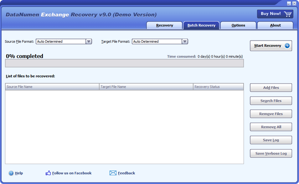This screenshot has height=184, width=299.
Task: Open Follow us on Facebook link
Action: click(72, 173)
